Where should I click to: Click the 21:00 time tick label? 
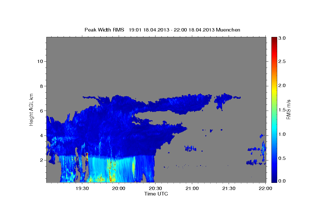click(192, 189)
